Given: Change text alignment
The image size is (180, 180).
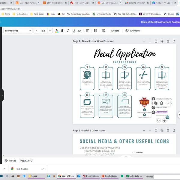Looking at the screenshot, I should pos(88,31).
